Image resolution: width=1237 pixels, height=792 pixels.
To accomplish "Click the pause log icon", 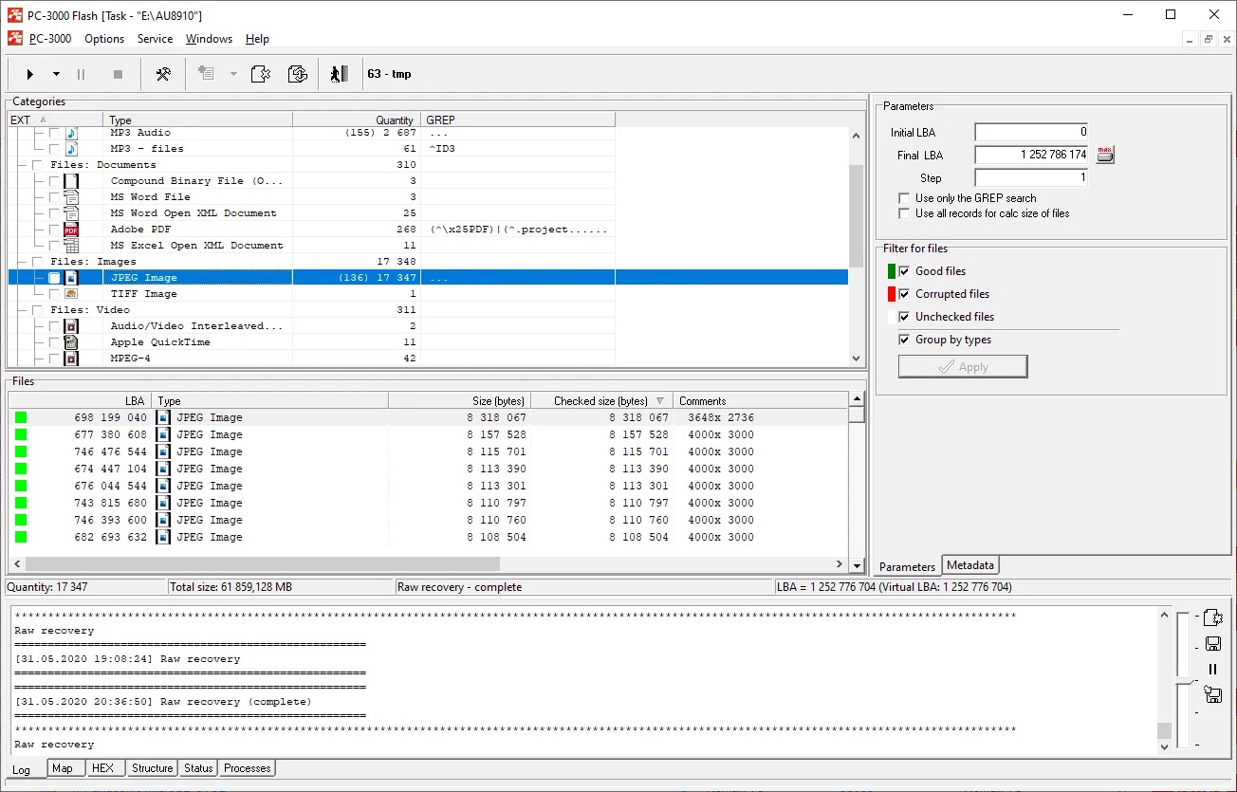I will [x=1212, y=669].
